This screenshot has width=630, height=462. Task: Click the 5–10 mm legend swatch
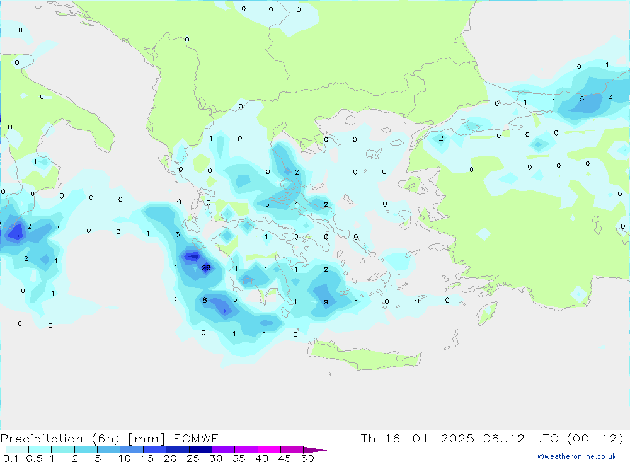click(108, 449)
